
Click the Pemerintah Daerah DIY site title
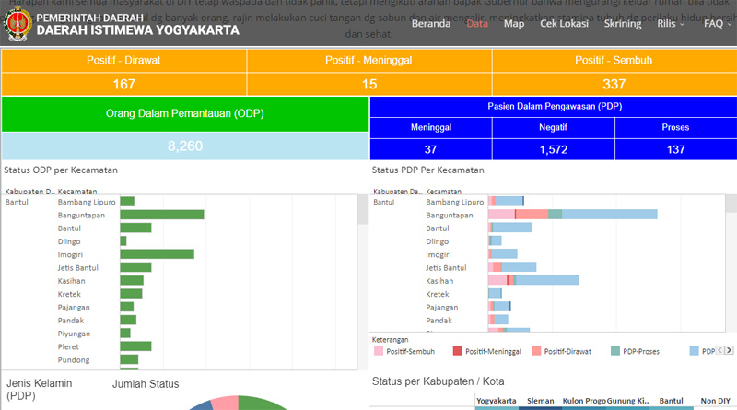pyautogui.click(x=137, y=25)
